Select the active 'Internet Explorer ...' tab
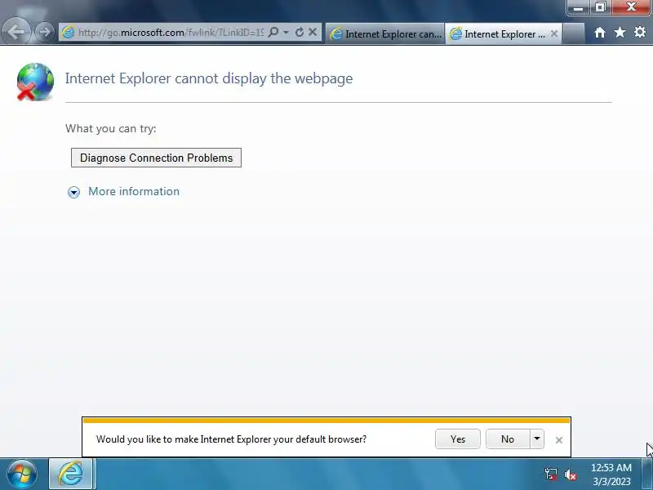This screenshot has width=653, height=490. pyautogui.click(x=503, y=33)
